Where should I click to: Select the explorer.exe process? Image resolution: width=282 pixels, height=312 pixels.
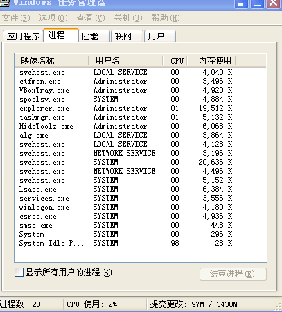(x=141, y=108)
